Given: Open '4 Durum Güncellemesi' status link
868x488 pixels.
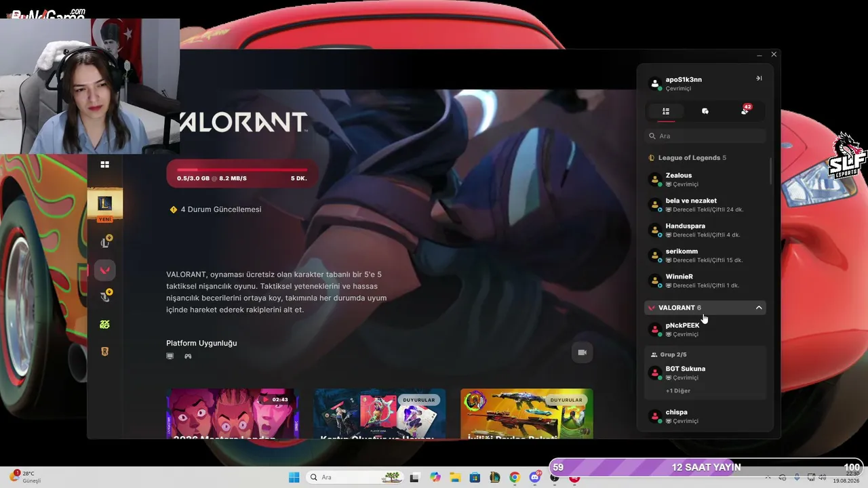Looking at the screenshot, I should 221,209.
